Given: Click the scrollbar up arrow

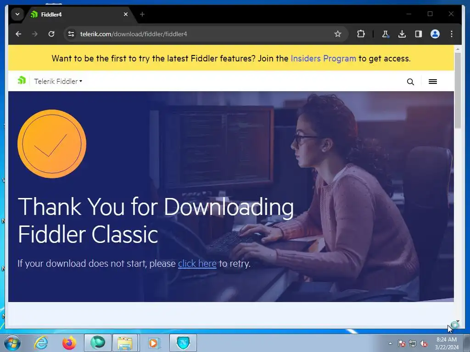Looking at the screenshot, I should coord(458,49).
